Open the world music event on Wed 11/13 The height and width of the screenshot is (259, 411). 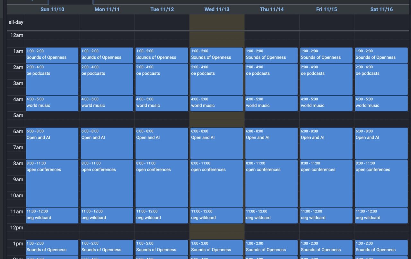(217, 103)
